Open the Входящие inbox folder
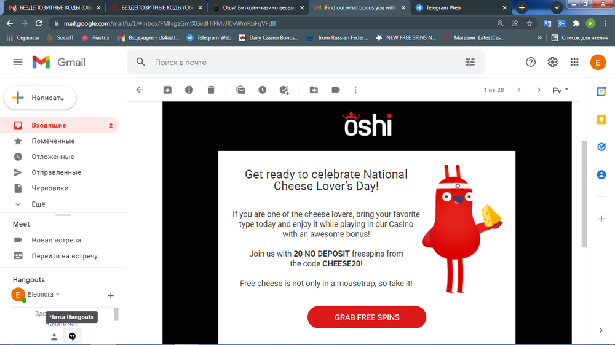The width and height of the screenshot is (615, 345). pos(49,125)
